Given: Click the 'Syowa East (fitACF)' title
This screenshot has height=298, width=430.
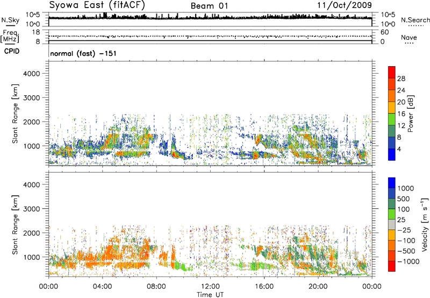Looking at the screenshot, I should (x=97, y=5).
